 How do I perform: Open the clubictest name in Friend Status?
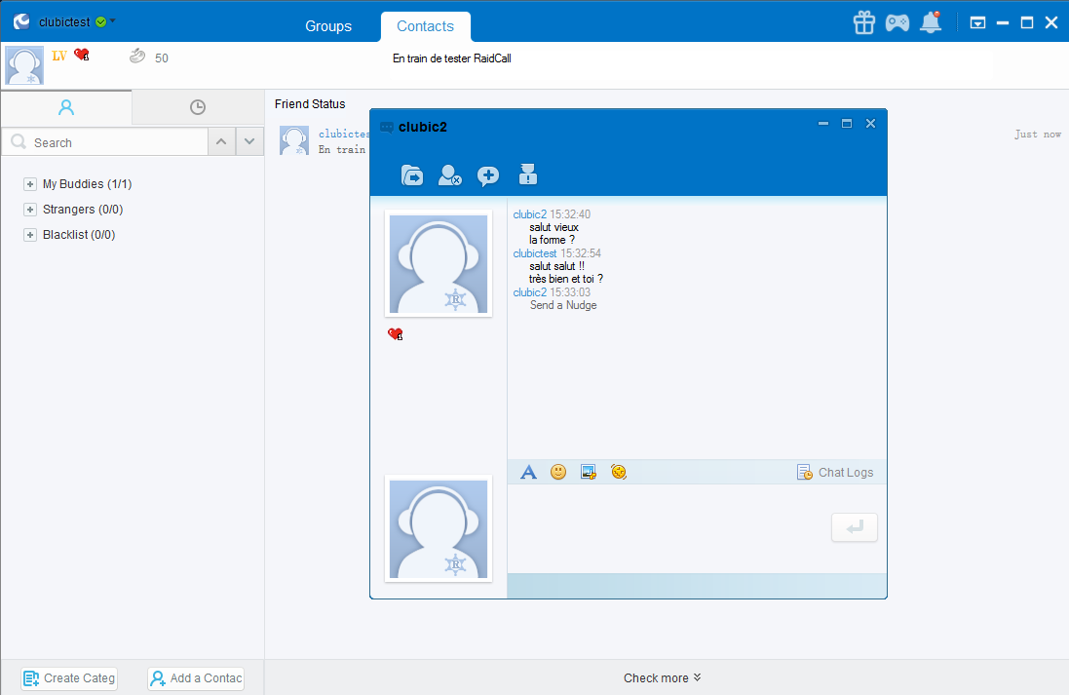click(x=344, y=134)
